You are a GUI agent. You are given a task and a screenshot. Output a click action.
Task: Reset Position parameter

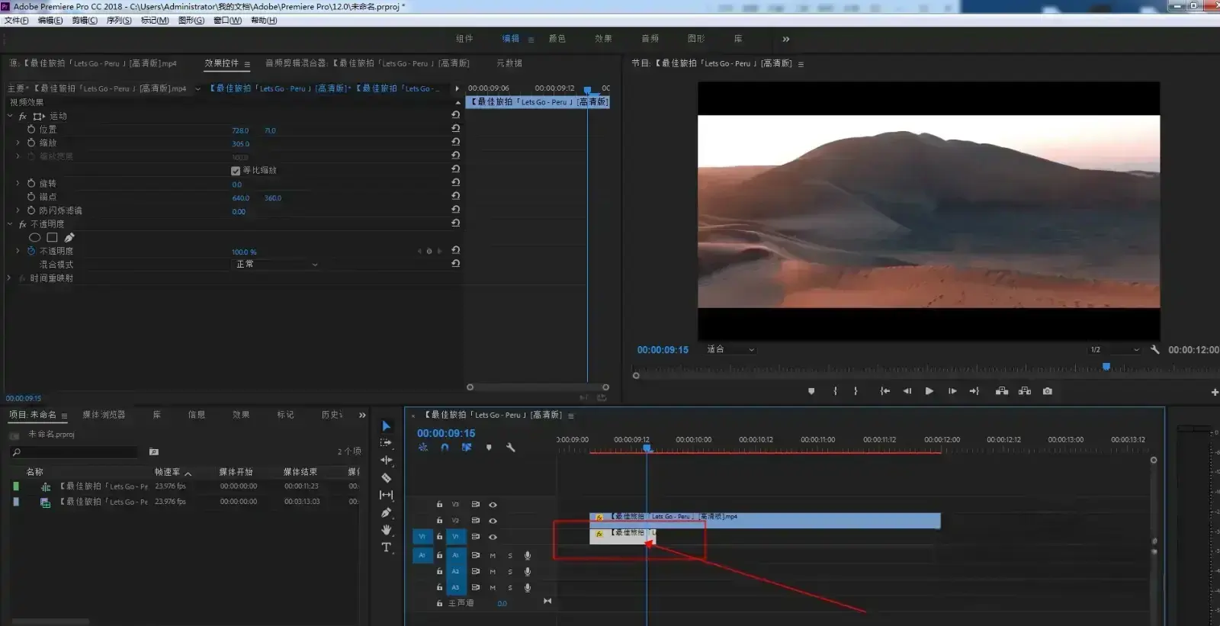(x=455, y=128)
